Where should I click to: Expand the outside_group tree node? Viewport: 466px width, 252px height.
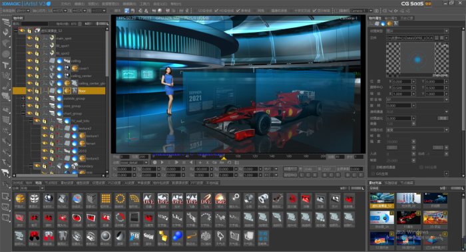click(x=23, y=98)
